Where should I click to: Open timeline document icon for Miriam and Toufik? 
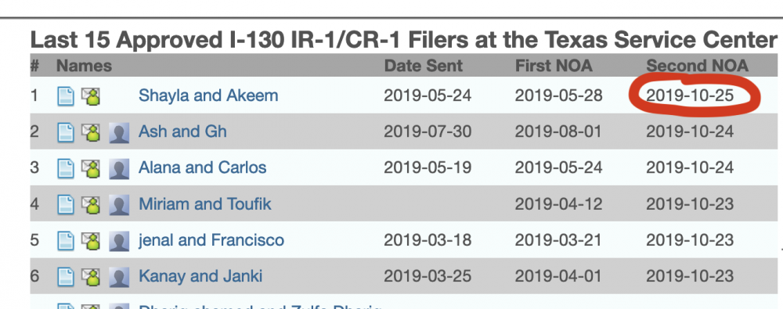[x=66, y=204]
